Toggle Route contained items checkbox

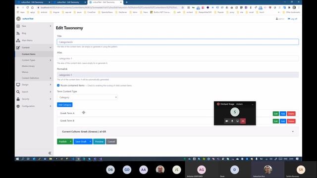[x=58, y=86]
